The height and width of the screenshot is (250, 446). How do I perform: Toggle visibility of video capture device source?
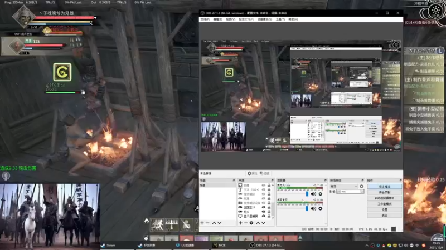pos(264,203)
